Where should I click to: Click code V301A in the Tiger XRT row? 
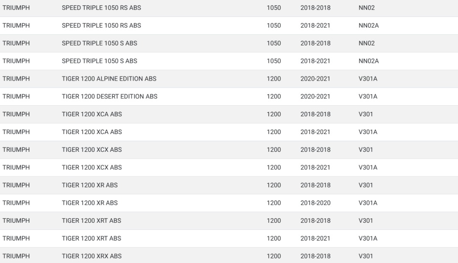pos(368,238)
